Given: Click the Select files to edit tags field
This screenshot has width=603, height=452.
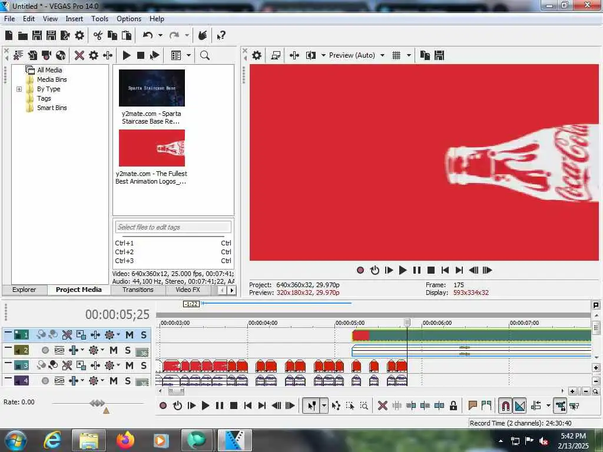Looking at the screenshot, I should click(x=173, y=227).
